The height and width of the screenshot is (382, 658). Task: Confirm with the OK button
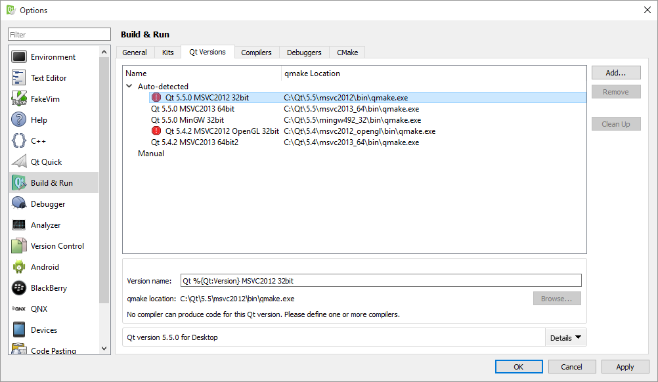tap(519, 366)
